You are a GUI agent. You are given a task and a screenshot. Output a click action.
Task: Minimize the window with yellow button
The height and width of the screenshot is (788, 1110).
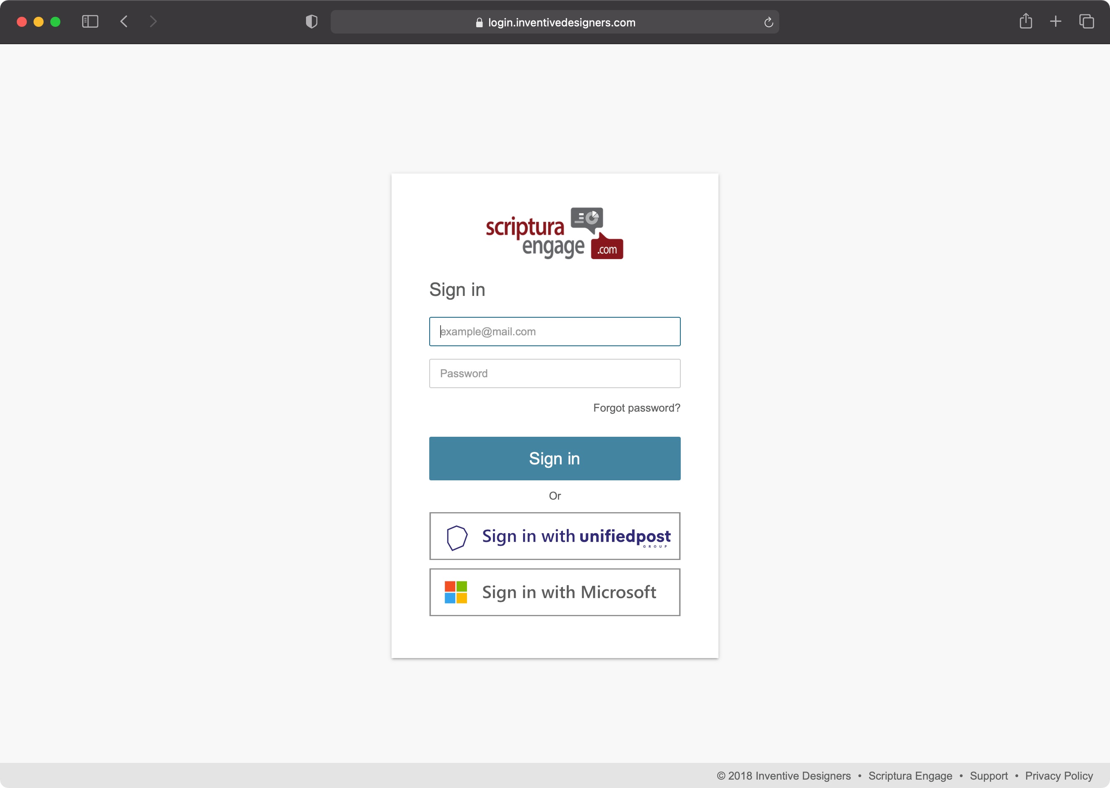coord(39,22)
